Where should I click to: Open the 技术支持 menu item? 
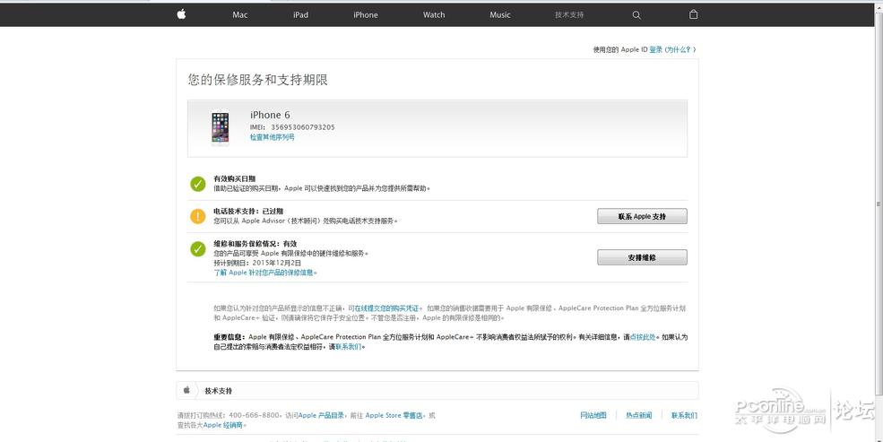click(x=569, y=15)
